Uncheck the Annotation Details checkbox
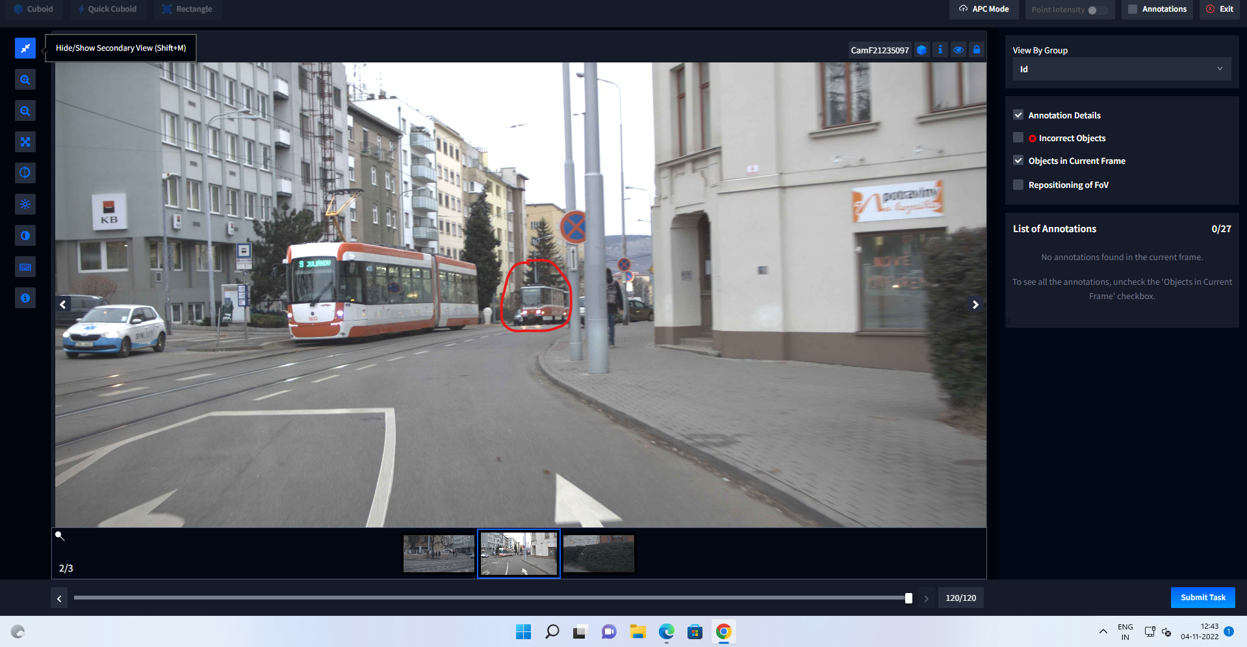Image resolution: width=1247 pixels, height=647 pixels. (1018, 115)
